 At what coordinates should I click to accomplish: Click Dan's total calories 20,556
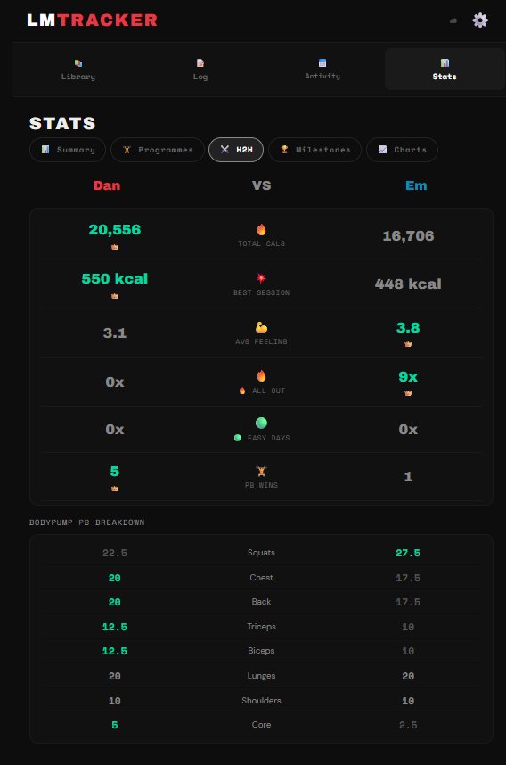click(115, 230)
